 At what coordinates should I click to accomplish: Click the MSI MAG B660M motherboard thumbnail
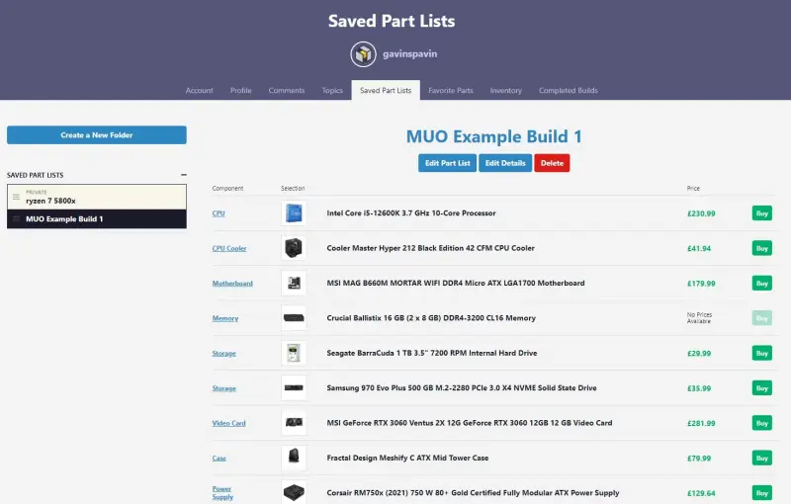[x=294, y=284]
